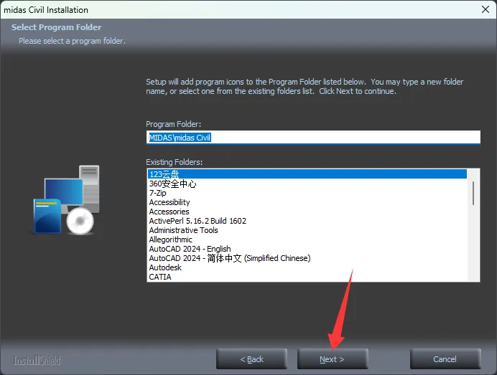Select the Allegorithmic folder

[x=307, y=239]
